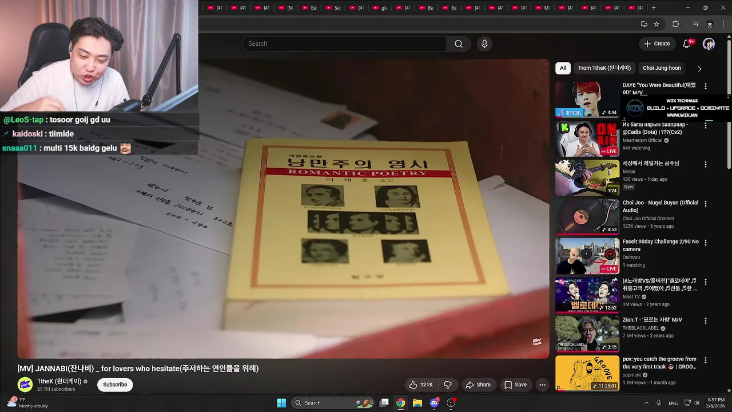Select the All filter chip

tap(563, 68)
